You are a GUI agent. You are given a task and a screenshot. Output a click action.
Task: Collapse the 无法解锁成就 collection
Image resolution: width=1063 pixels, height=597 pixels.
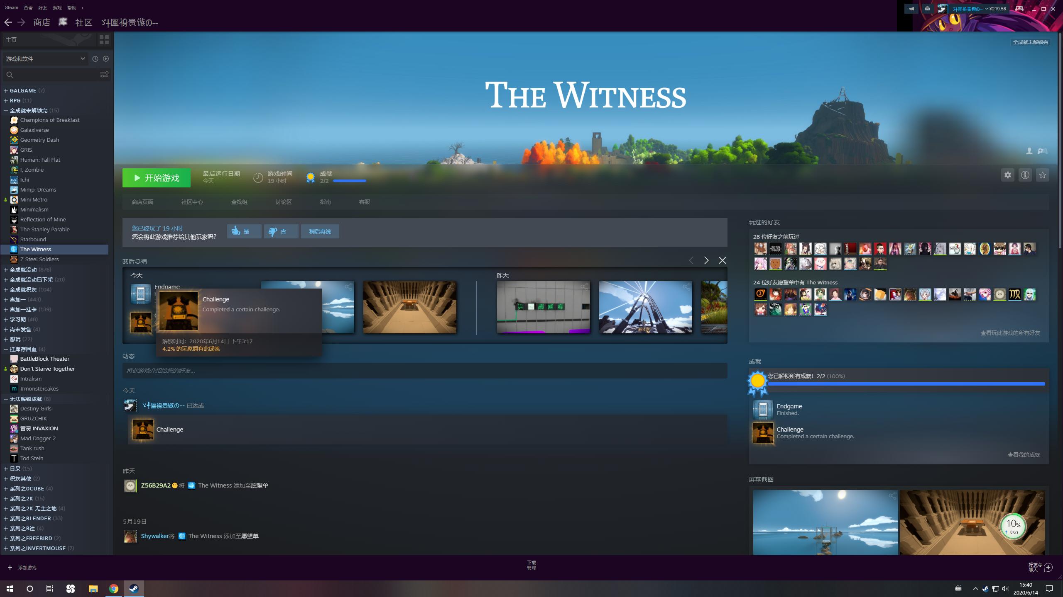click(x=6, y=399)
